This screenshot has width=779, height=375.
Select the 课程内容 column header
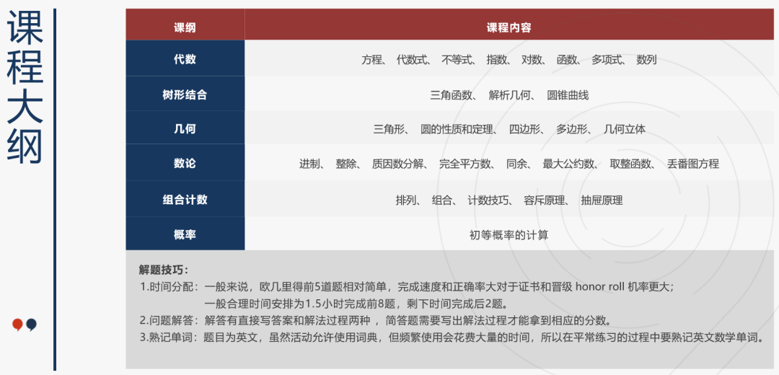tap(509, 25)
